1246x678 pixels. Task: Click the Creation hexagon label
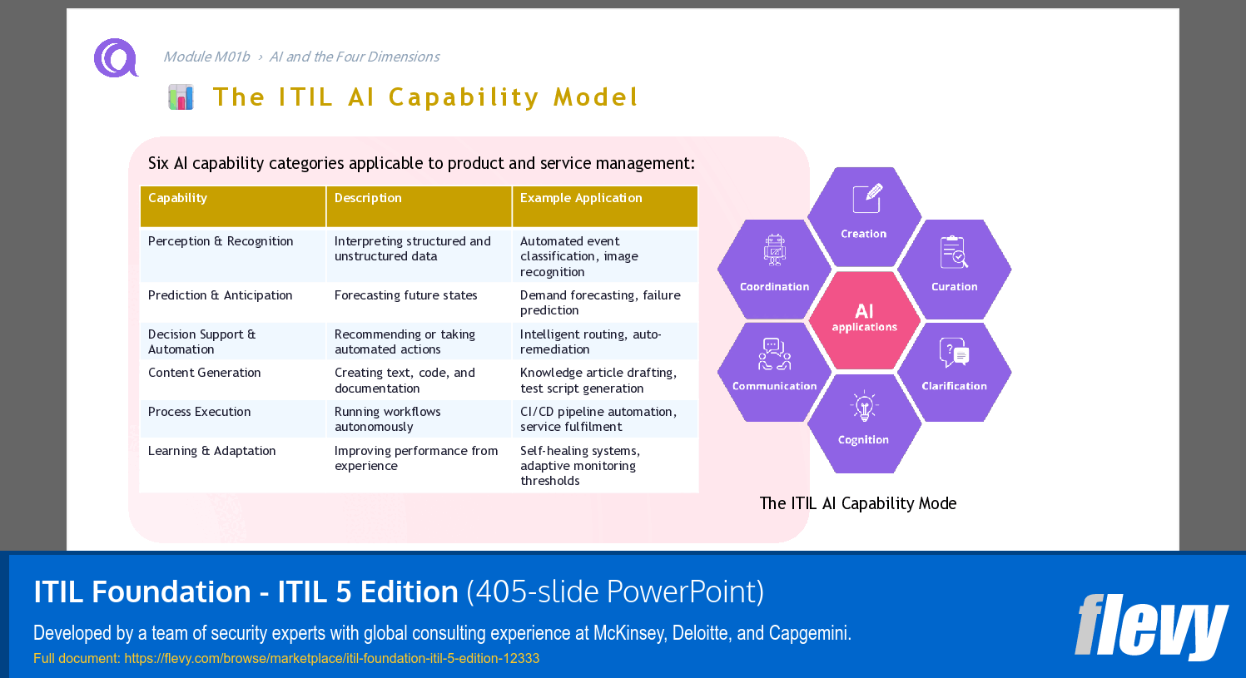point(864,234)
